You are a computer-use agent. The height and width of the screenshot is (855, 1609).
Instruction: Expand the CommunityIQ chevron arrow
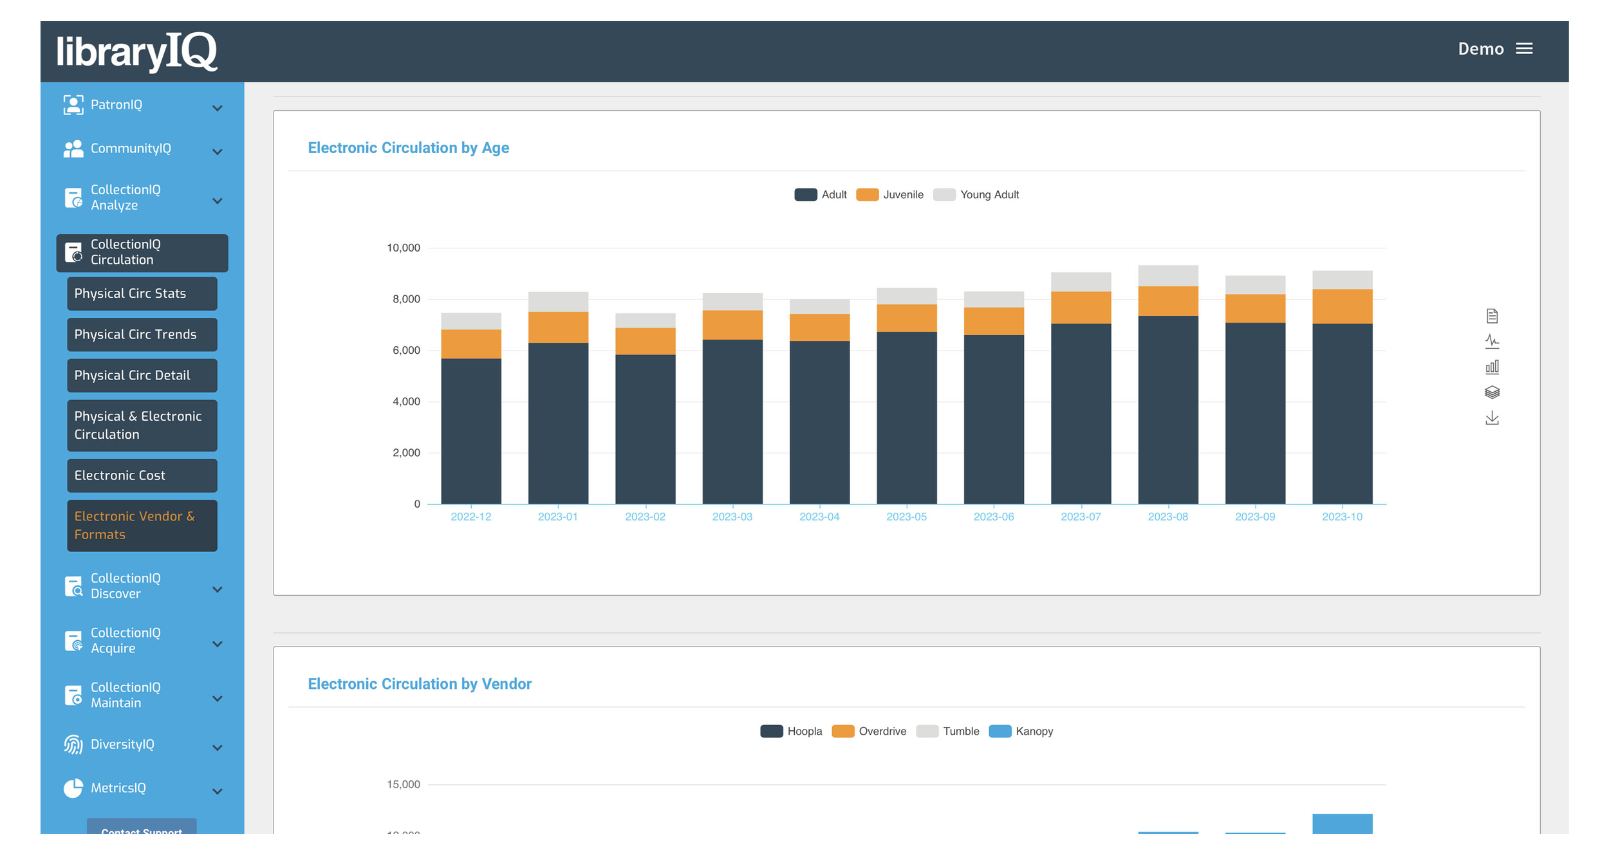click(218, 152)
